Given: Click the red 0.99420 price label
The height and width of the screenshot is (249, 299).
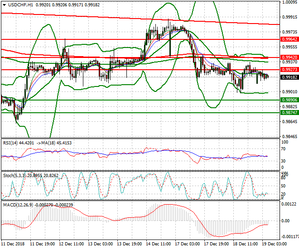Looking at the screenshot, I should click(289, 57).
